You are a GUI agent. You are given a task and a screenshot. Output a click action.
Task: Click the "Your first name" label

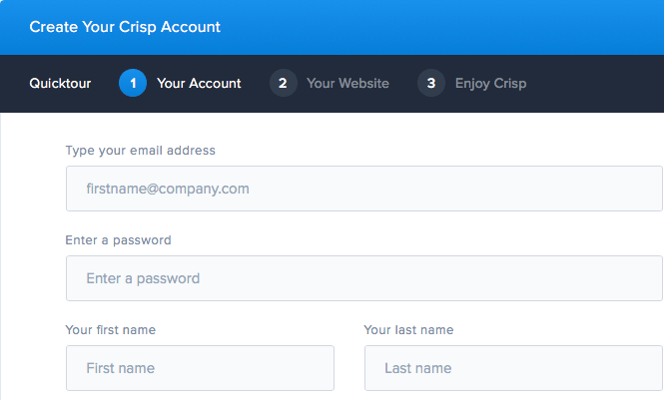pyautogui.click(x=110, y=330)
